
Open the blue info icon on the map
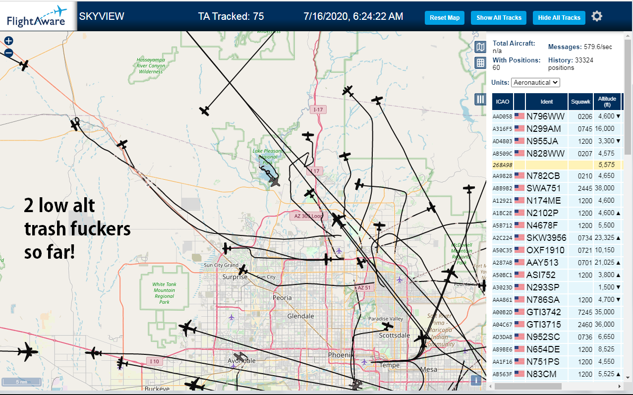click(x=475, y=380)
